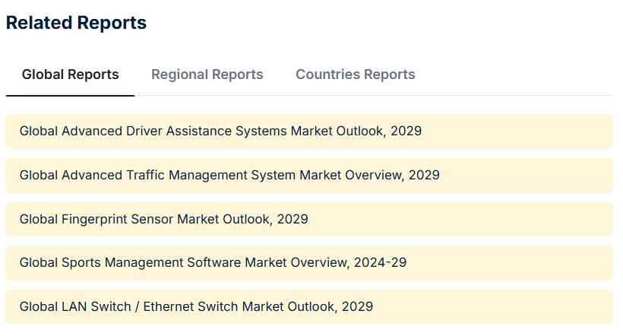Click '2024-29' in the Sports Management title
Viewport: 623px width, 336px height.
coord(380,263)
